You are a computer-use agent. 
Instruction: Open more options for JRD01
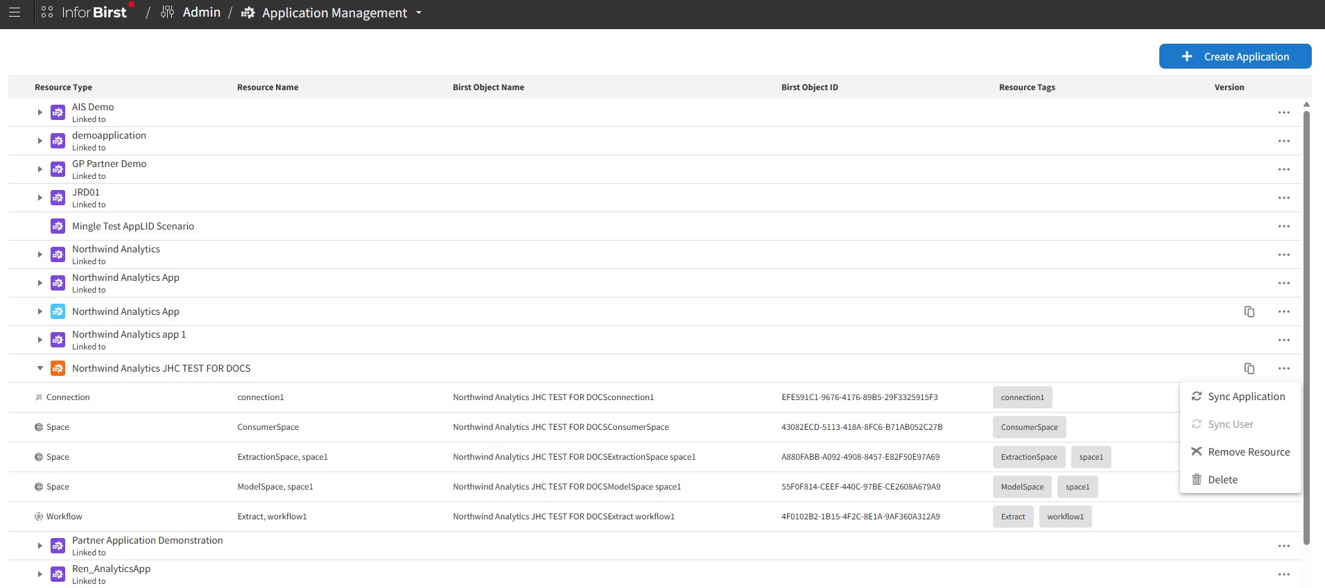coord(1284,198)
